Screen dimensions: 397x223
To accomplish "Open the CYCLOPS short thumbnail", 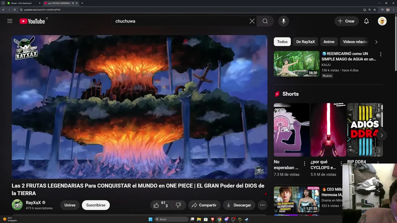I will pos(328,130).
